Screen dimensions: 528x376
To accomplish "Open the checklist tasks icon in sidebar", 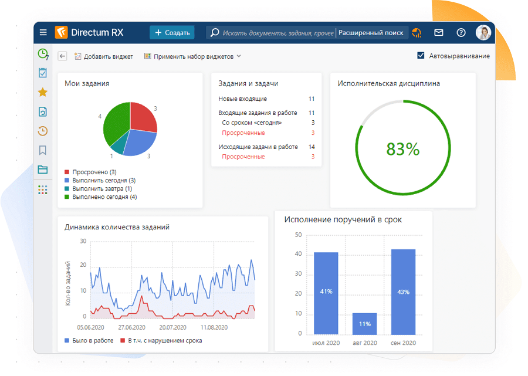I will click(x=43, y=73).
